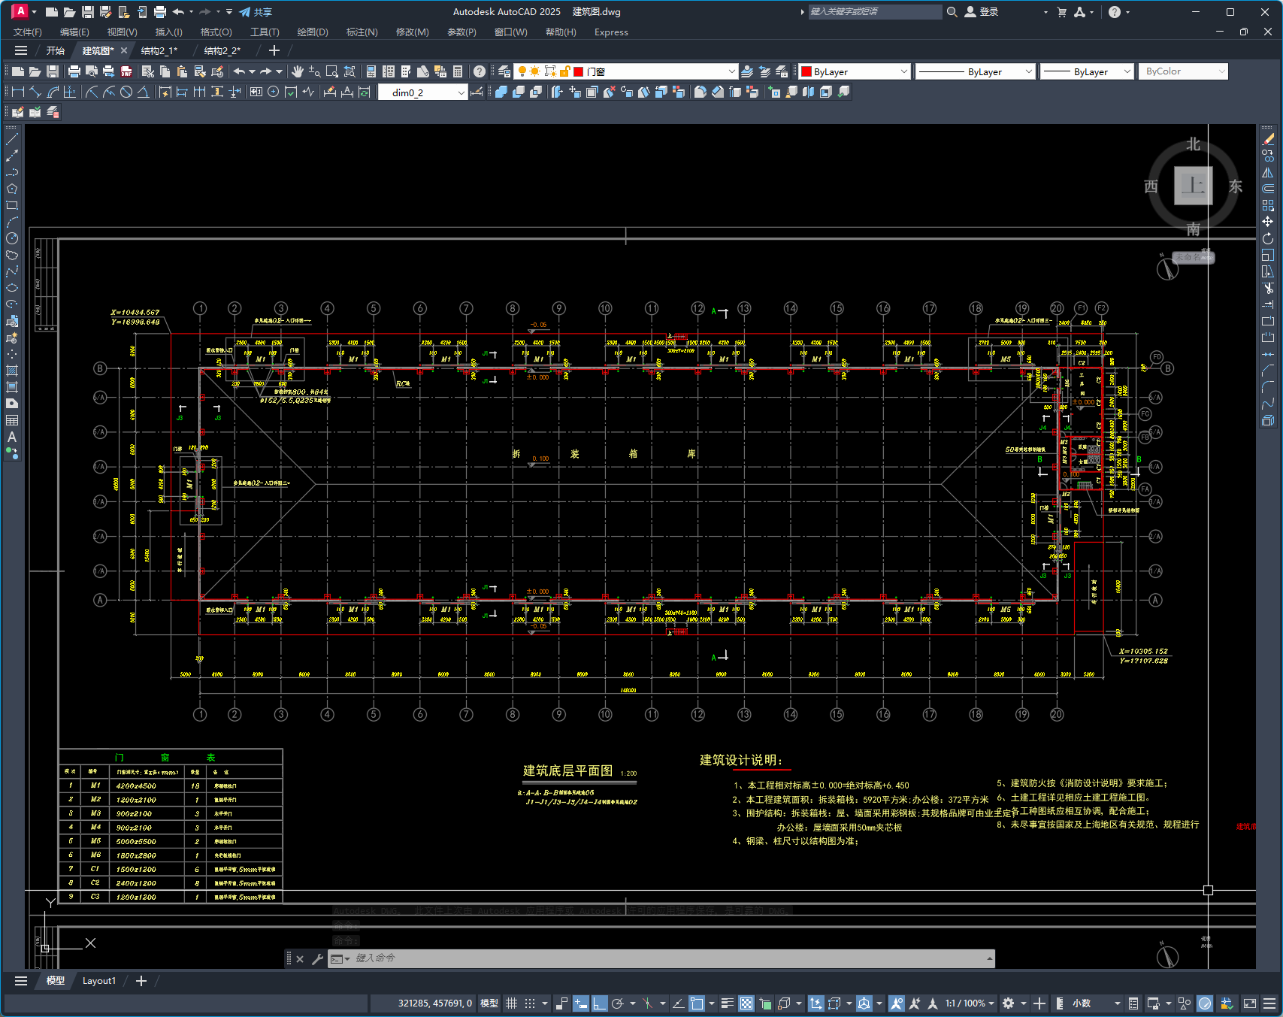Open the 文件(F) menu
This screenshot has height=1017, width=1283.
click(x=28, y=32)
